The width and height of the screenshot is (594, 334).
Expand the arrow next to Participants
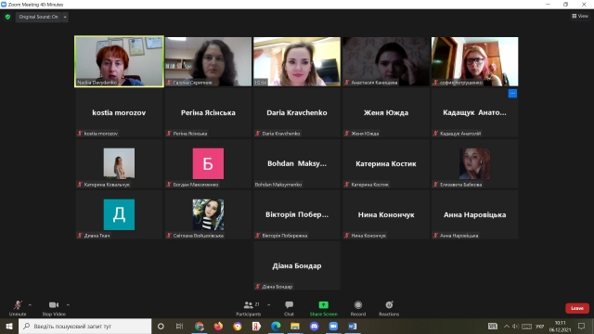[x=268, y=305]
